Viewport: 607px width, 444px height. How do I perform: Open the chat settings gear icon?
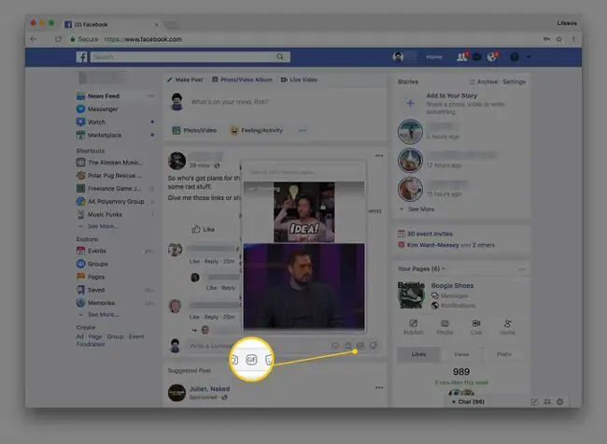(559, 402)
